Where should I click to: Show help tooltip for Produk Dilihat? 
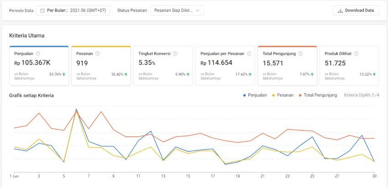[356, 54]
